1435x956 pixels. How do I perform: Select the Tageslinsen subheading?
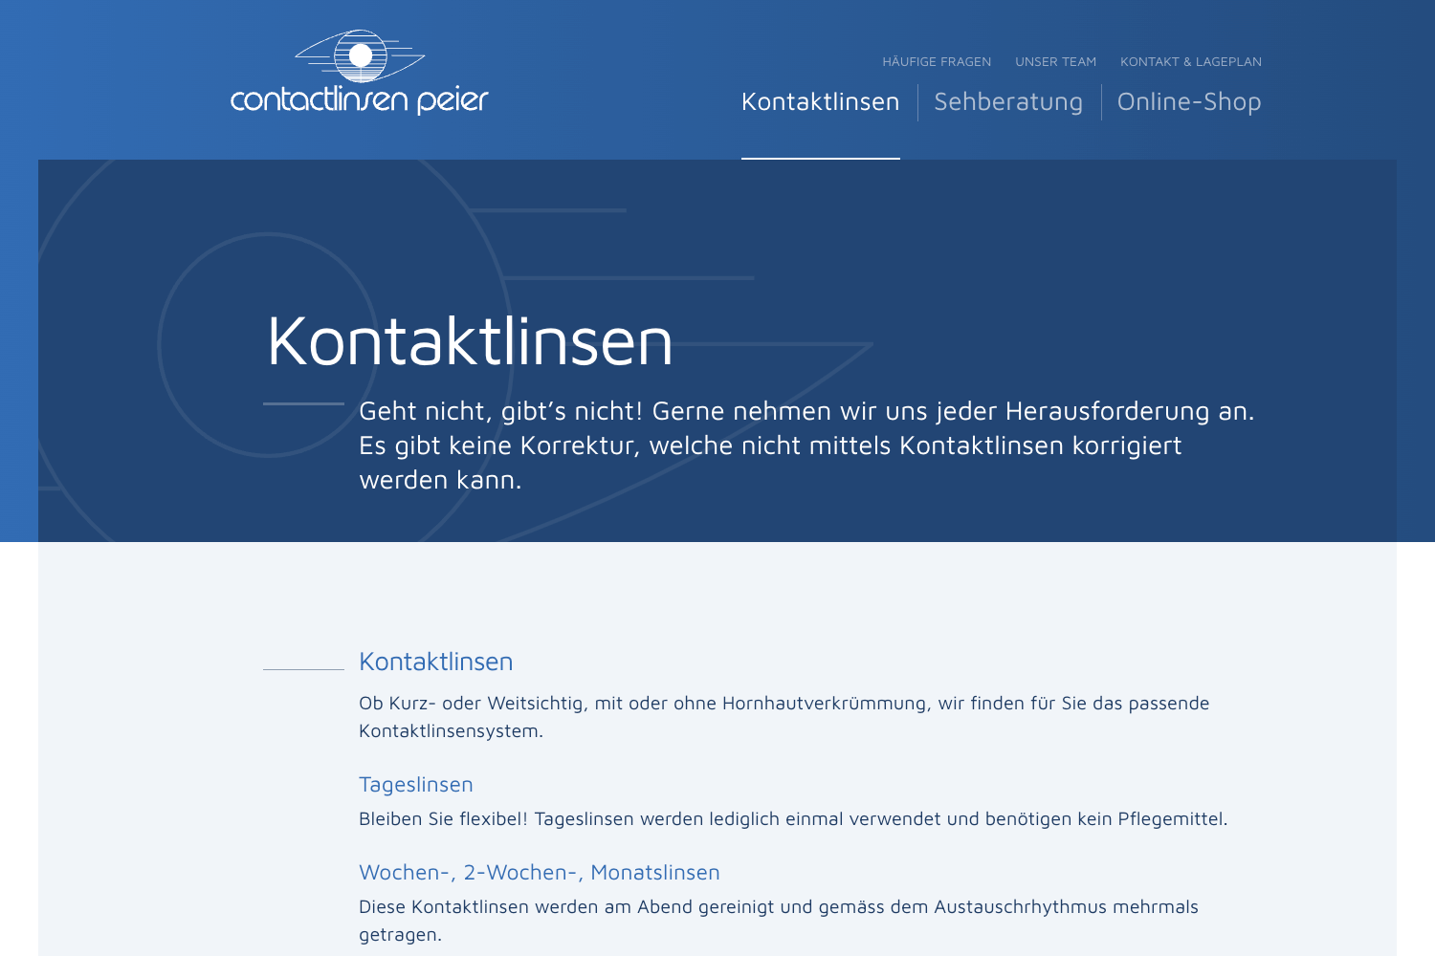pyautogui.click(x=415, y=785)
